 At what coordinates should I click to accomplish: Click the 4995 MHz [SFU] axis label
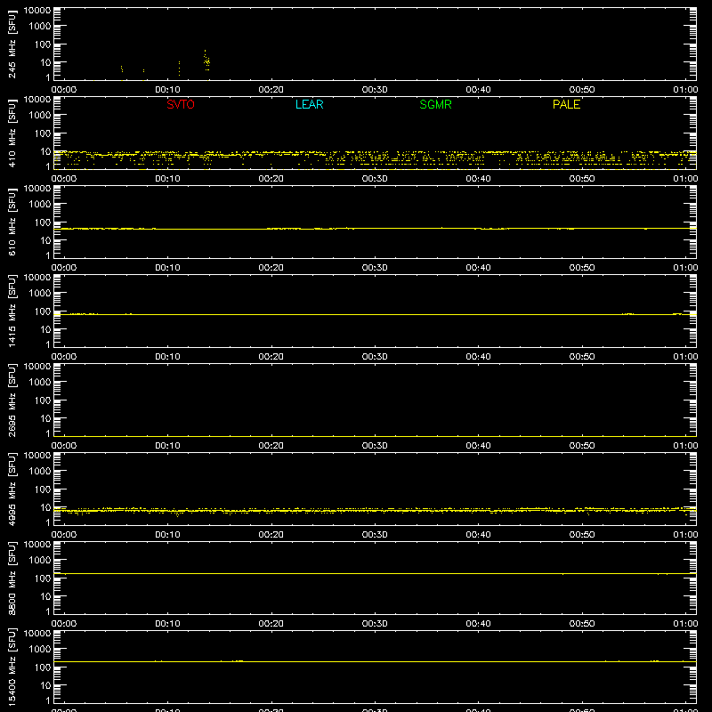point(12,489)
